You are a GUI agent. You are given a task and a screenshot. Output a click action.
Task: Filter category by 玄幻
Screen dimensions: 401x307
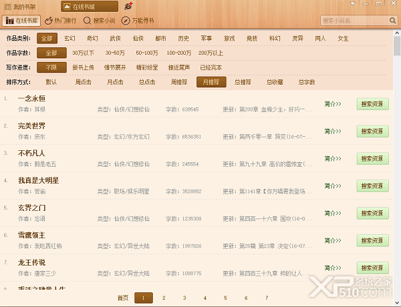(70, 39)
